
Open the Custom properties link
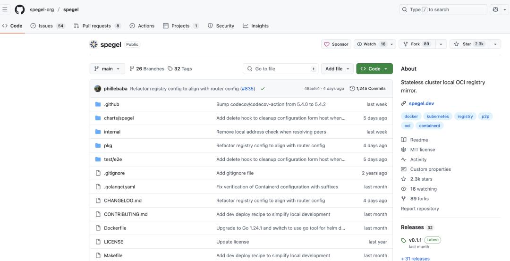tap(430, 169)
